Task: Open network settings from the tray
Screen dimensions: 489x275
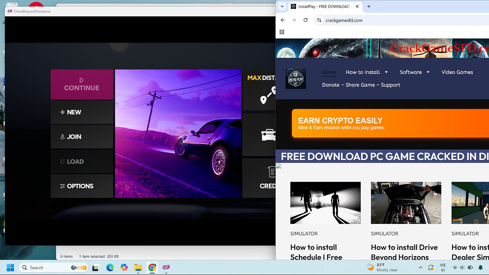Action: pyautogui.click(x=455, y=267)
